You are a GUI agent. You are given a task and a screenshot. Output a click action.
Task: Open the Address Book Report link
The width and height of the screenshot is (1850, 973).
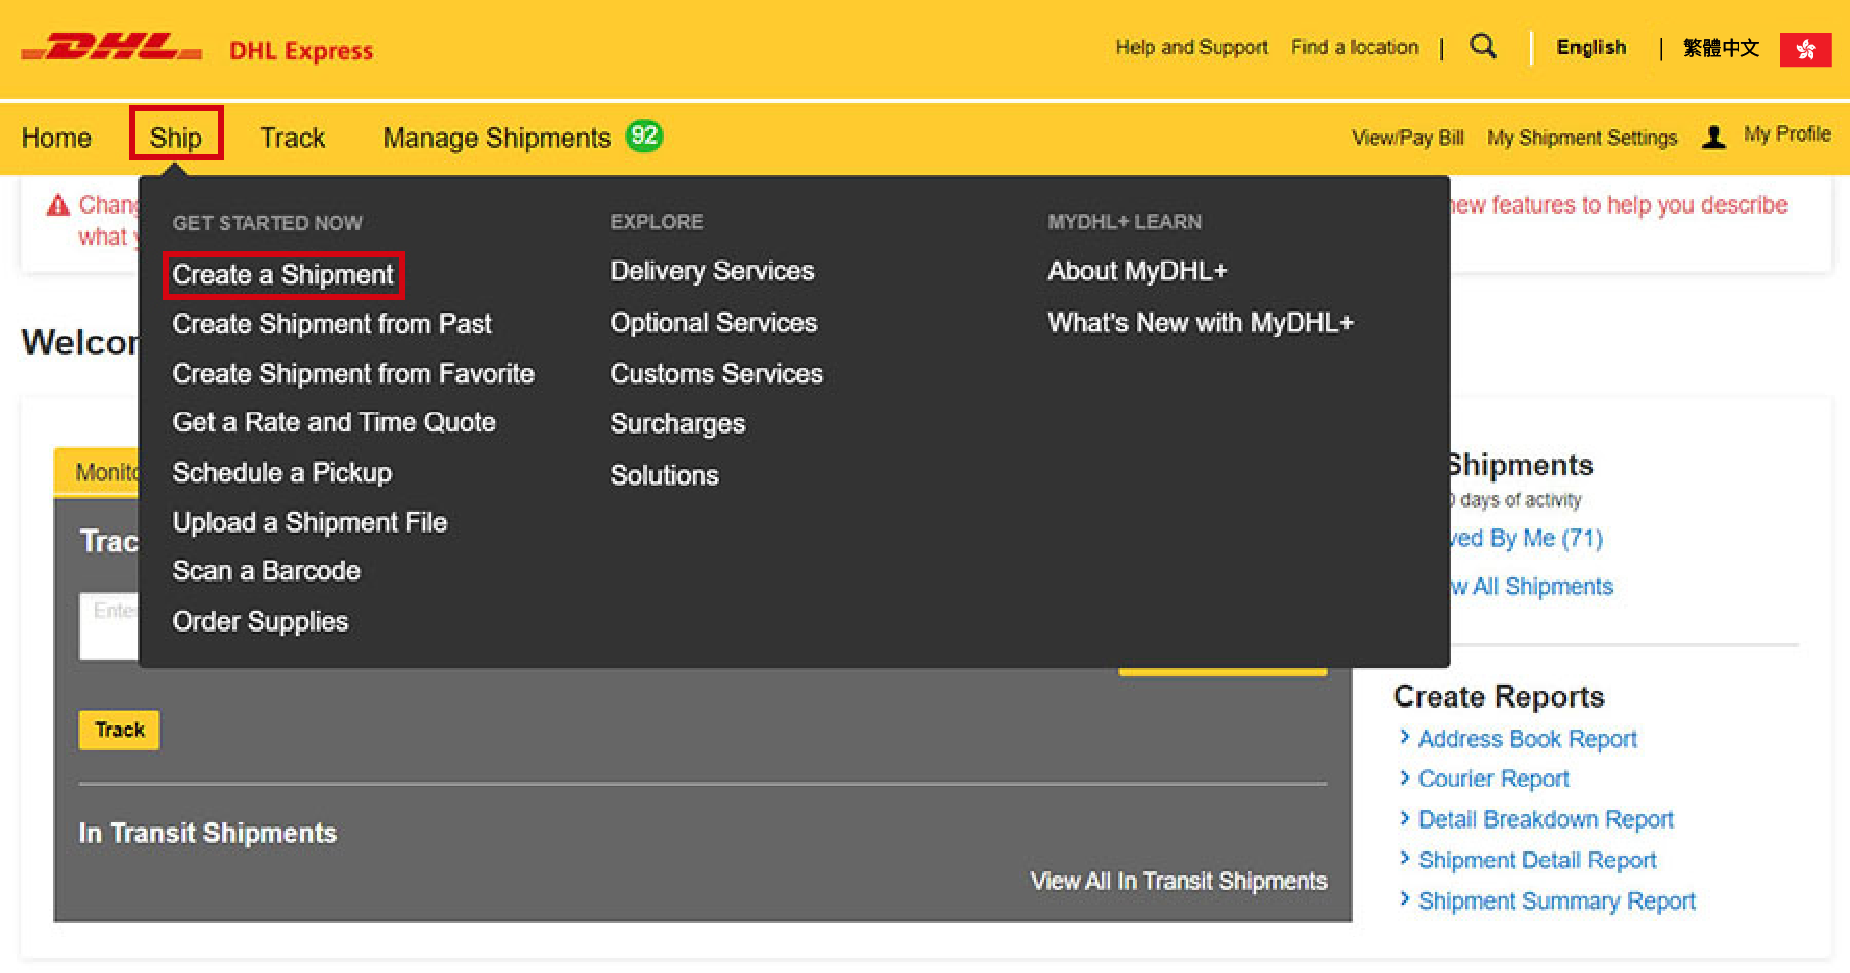(1527, 739)
